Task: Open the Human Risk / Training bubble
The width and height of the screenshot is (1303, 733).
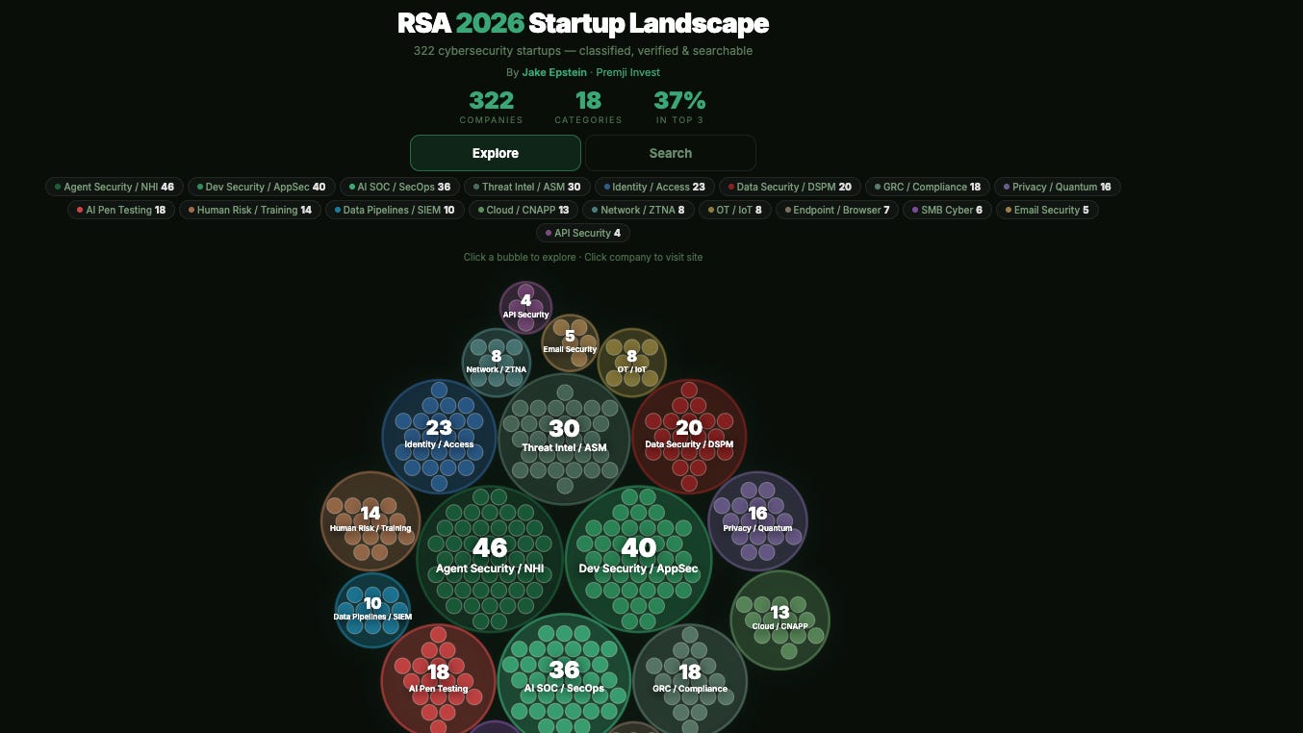Action: click(x=370, y=521)
